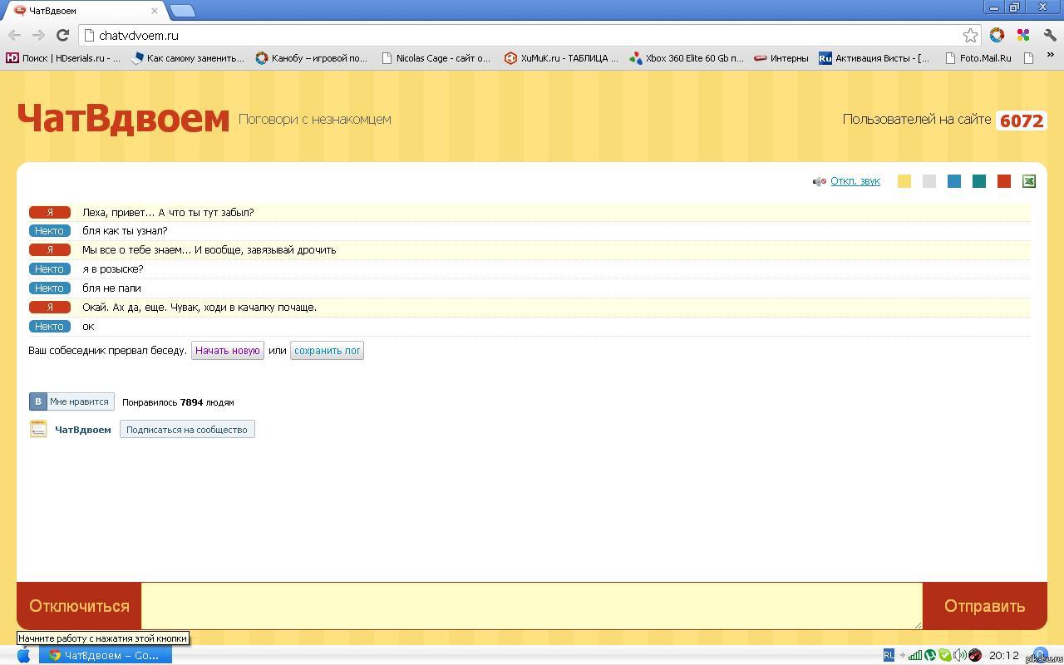The width and height of the screenshot is (1064, 665).
Task: Bookmark page with star icon
Action: [970, 35]
